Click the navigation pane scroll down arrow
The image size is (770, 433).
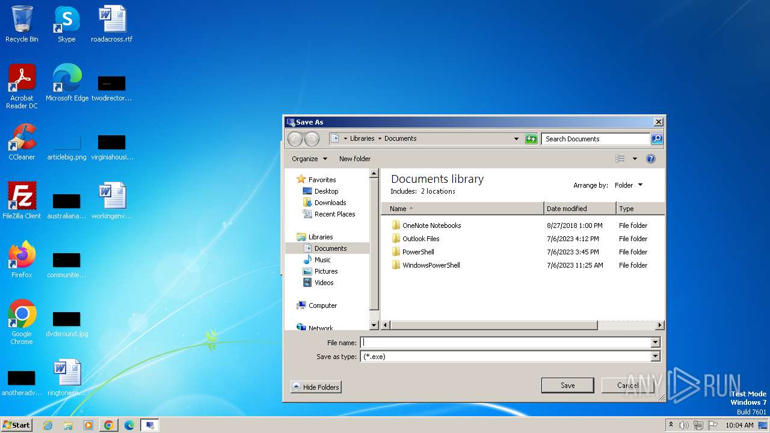[374, 325]
